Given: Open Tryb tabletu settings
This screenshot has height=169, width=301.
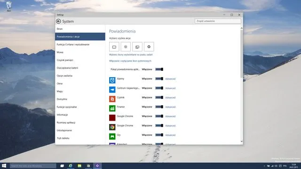Looking at the screenshot, I should tap(80, 138).
